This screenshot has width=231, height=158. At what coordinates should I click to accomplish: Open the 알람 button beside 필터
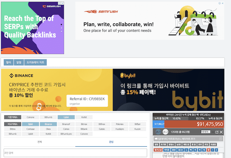coord(19,62)
